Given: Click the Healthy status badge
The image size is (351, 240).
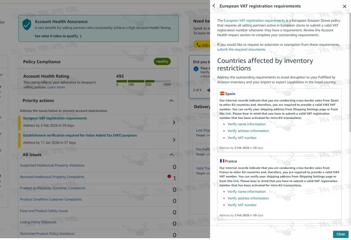Looking at the screenshot, I should click(162, 61).
